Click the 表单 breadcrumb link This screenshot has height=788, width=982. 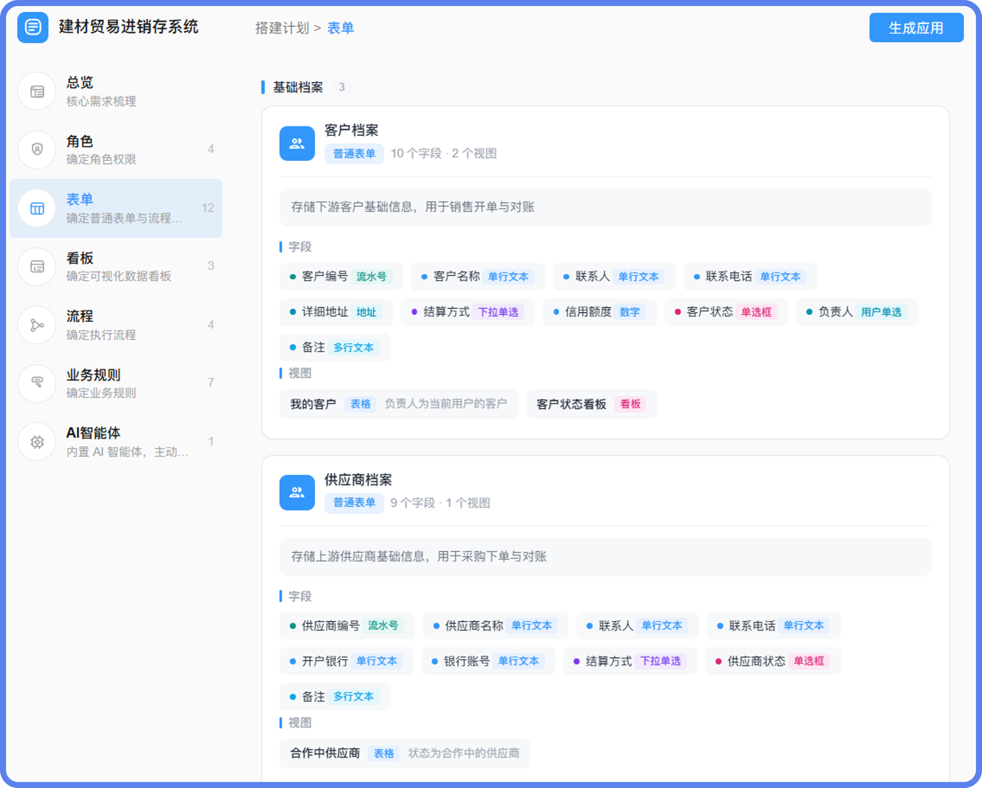[340, 28]
